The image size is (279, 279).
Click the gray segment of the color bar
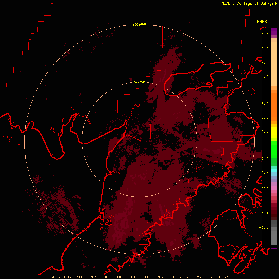[x=274, y=232]
